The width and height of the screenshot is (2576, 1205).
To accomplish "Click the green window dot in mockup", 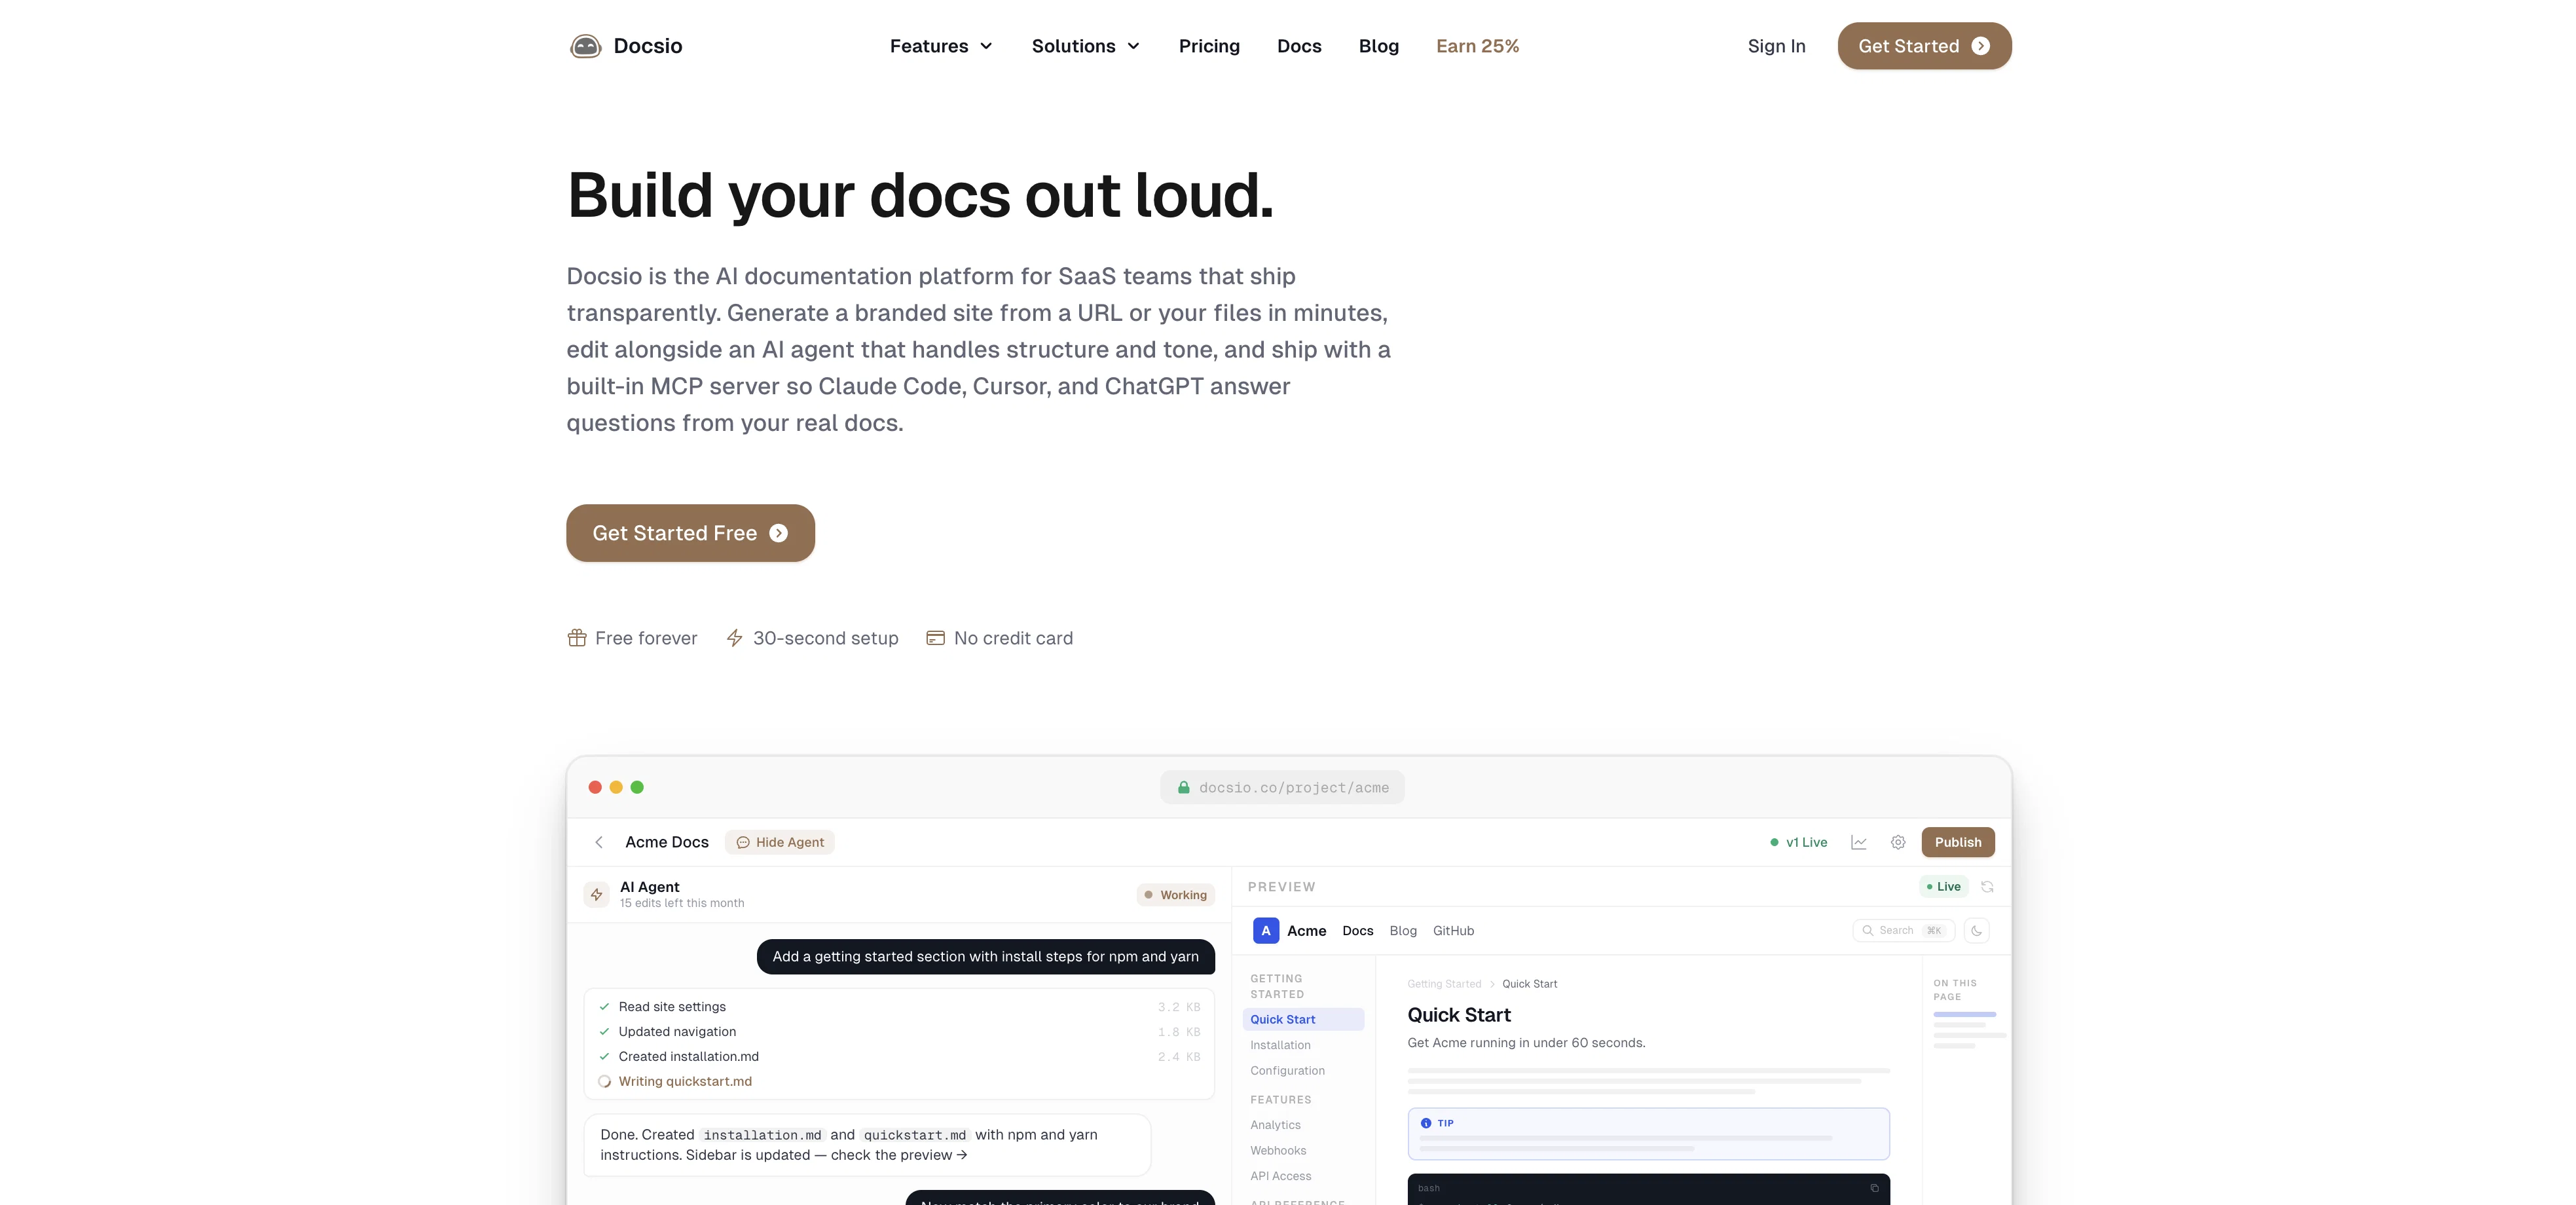I will (637, 788).
